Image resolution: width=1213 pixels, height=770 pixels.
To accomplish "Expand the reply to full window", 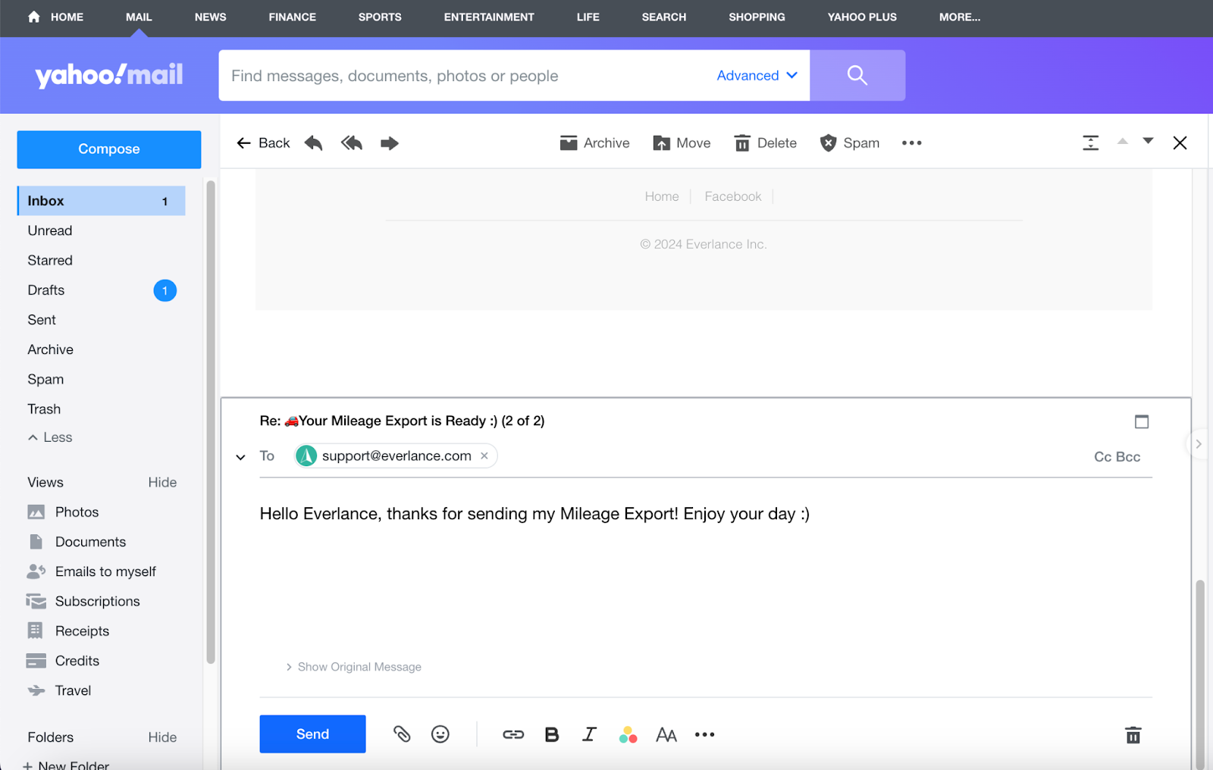I will [x=1141, y=421].
